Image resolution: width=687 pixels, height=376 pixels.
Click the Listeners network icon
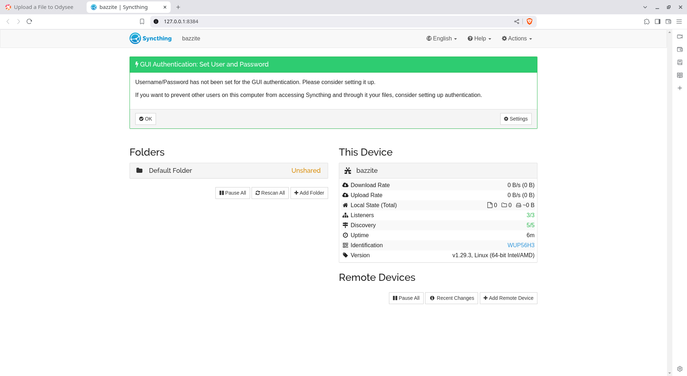point(345,215)
